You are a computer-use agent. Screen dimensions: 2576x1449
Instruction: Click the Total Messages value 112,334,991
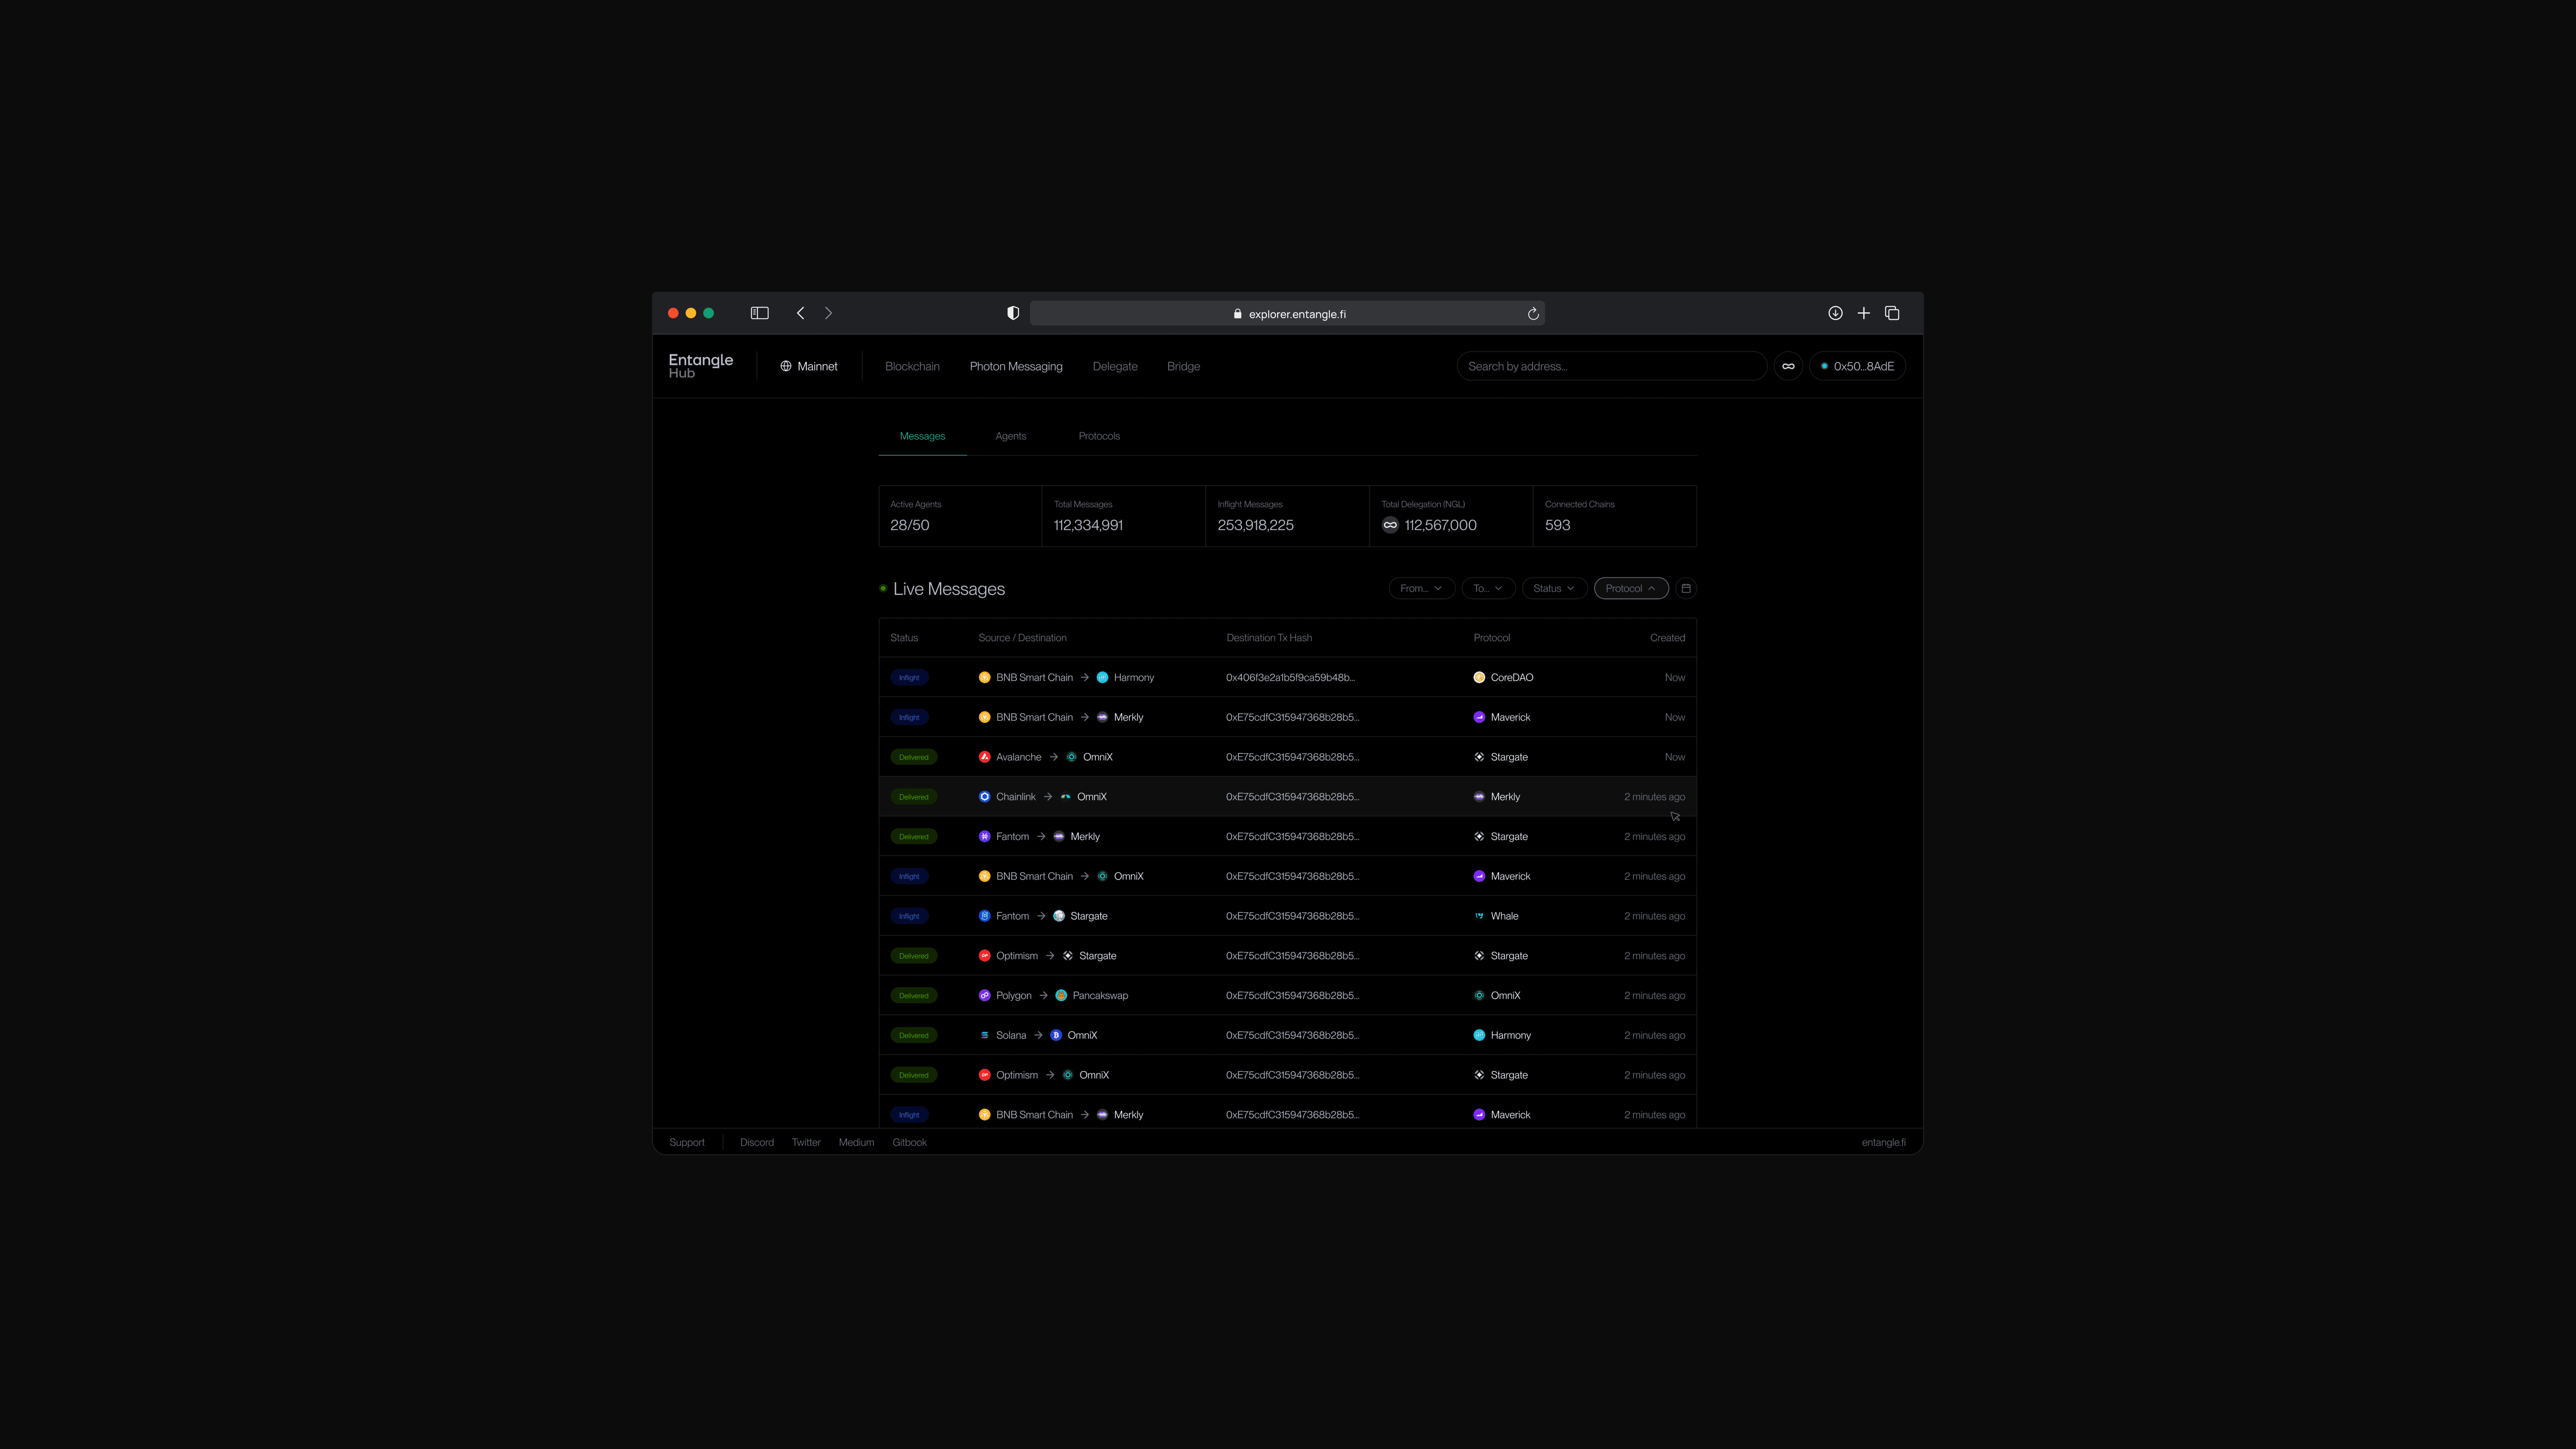(1088, 525)
